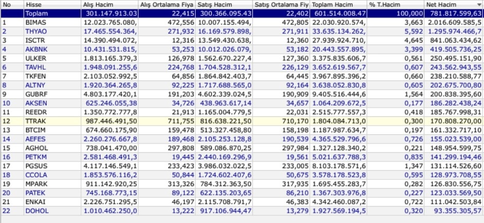Click AKBNK net hacim 419.505.736,25
The width and height of the screenshot is (484, 223).
(454, 49)
